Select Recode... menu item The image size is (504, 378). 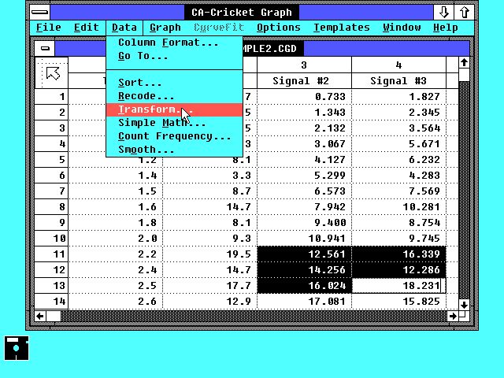tap(174, 96)
